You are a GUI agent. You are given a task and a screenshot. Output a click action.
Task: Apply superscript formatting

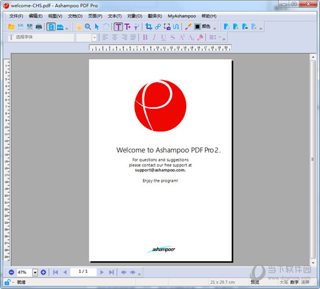click(x=182, y=37)
